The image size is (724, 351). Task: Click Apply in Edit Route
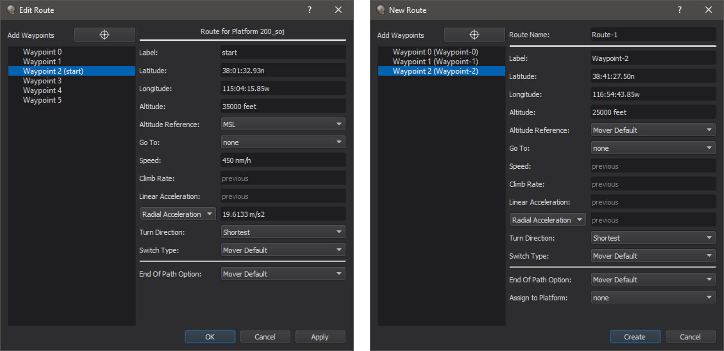pos(320,337)
